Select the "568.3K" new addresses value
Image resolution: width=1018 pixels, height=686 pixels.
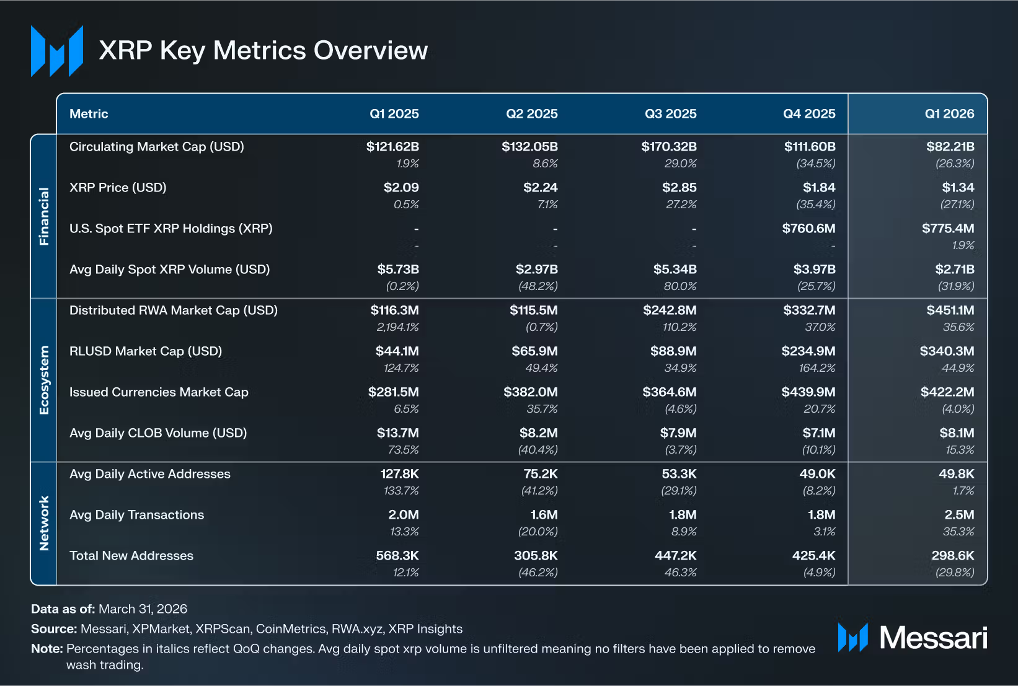[x=397, y=556]
